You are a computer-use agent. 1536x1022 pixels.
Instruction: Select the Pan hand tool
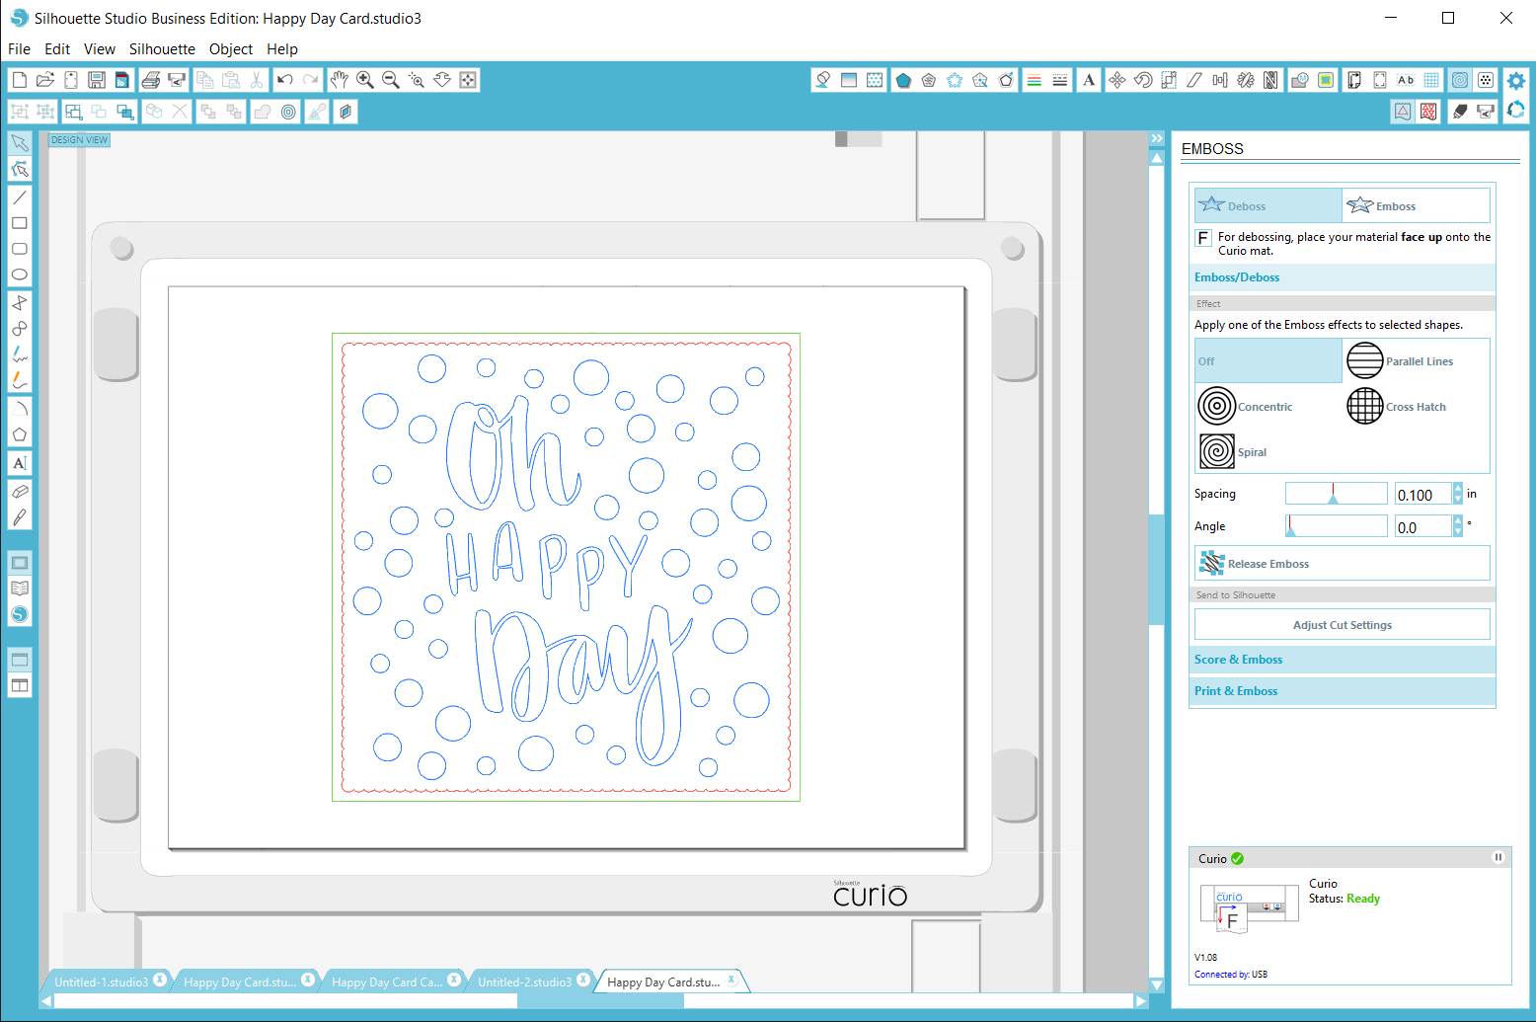point(340,80)
